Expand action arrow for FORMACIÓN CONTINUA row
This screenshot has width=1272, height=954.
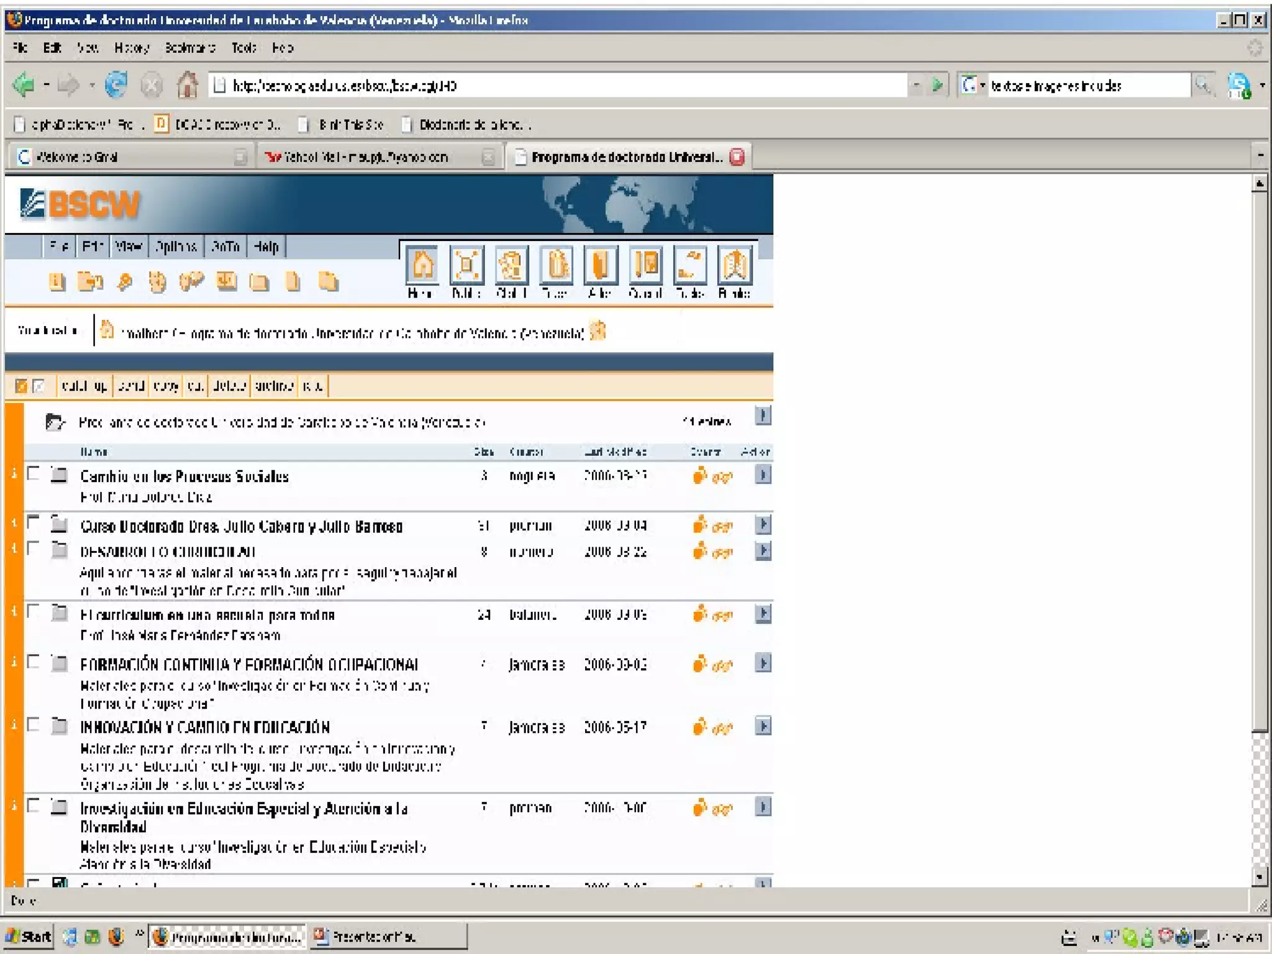pyautogui.click(x=763, y=663)
